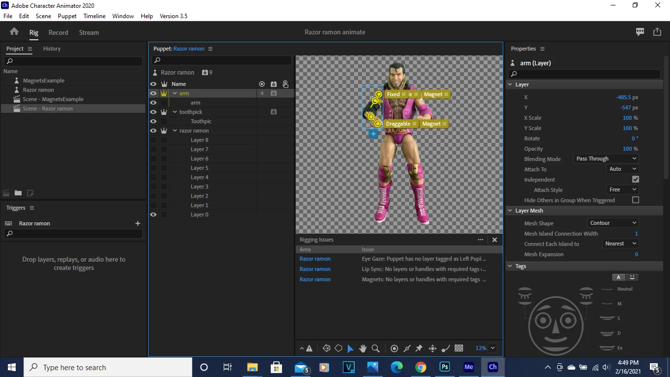Show Layer 8 via visibility box

tap(154, 140)
